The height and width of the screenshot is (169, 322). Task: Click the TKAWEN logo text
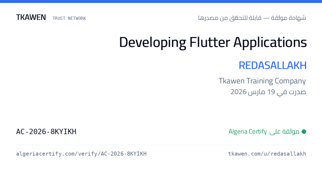31,17
